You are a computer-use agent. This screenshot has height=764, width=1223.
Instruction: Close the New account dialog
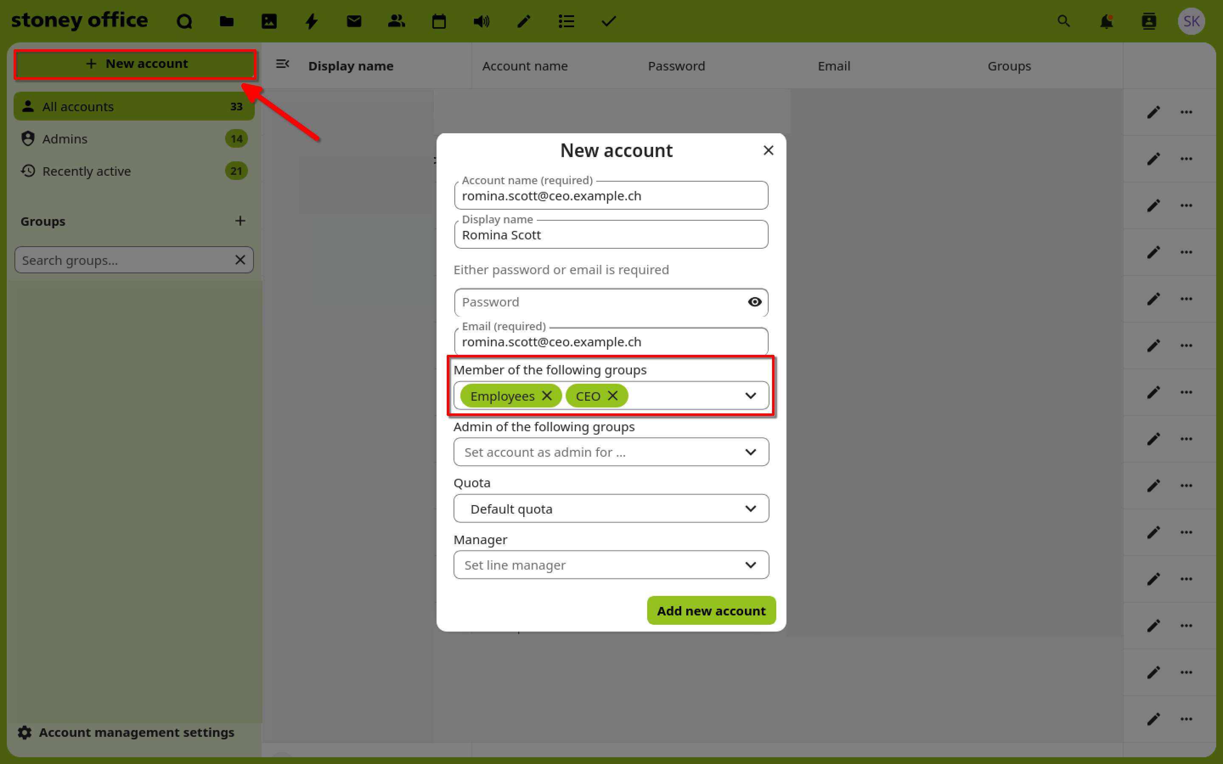pyautogui.click(x=768, y=151)
